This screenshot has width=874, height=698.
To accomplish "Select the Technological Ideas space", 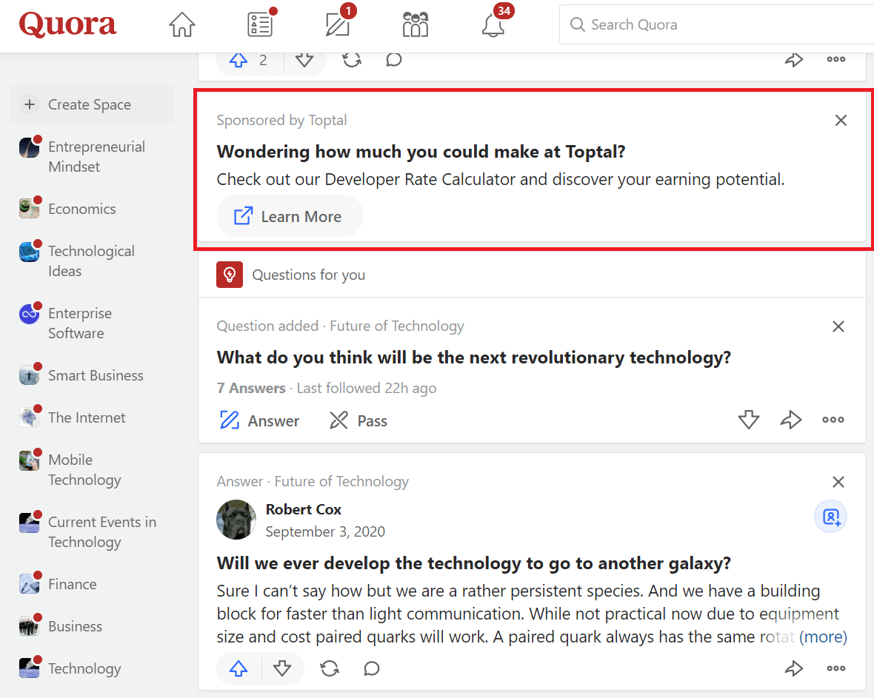I will click(90, 261).
